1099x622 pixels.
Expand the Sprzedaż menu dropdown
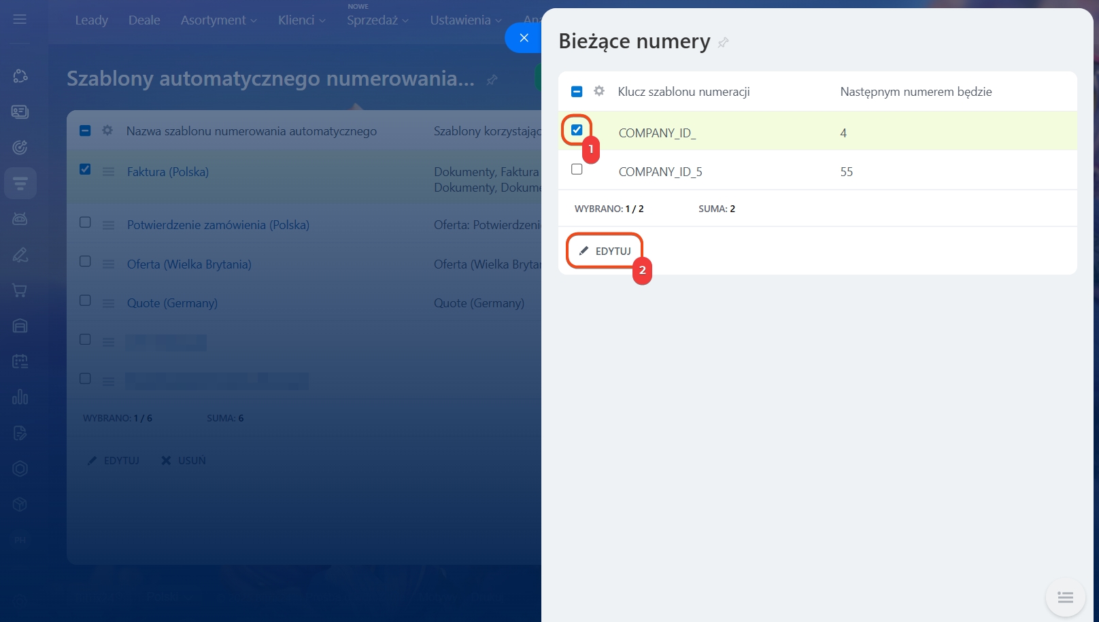click(378, 20)
